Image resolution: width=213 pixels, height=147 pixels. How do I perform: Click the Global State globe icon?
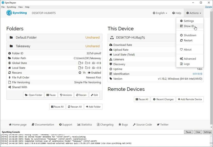[10, 63]
